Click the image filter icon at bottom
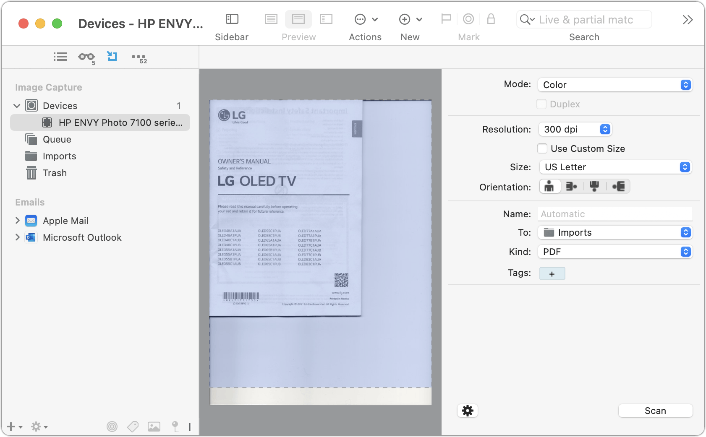The height and width of the screenshot is (437, 706). coord(154,427)
